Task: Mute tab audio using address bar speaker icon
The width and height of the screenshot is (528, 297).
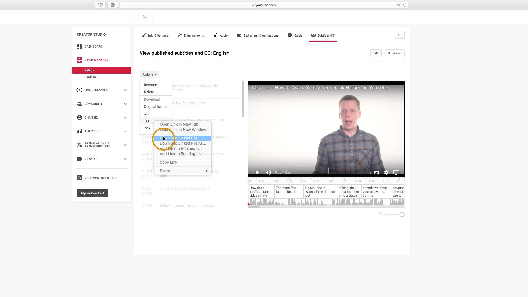Action: point(399,5)
